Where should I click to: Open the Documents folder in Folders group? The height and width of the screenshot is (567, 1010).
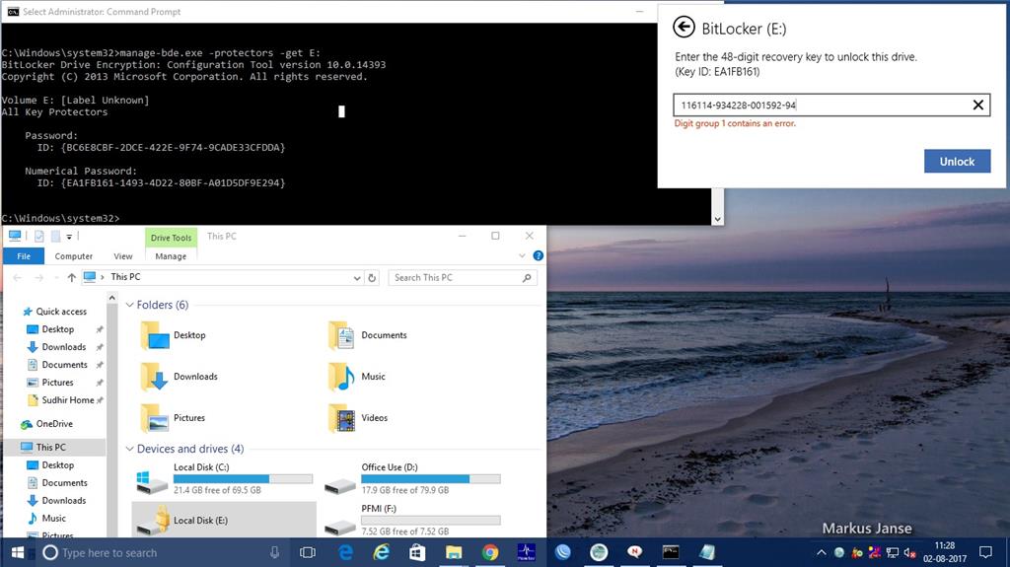click(368, 335)
